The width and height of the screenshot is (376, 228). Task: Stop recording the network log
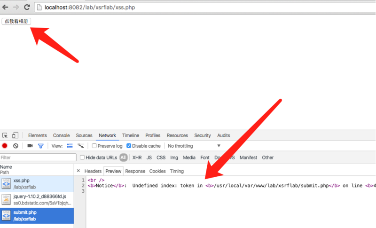pos(5,146)
